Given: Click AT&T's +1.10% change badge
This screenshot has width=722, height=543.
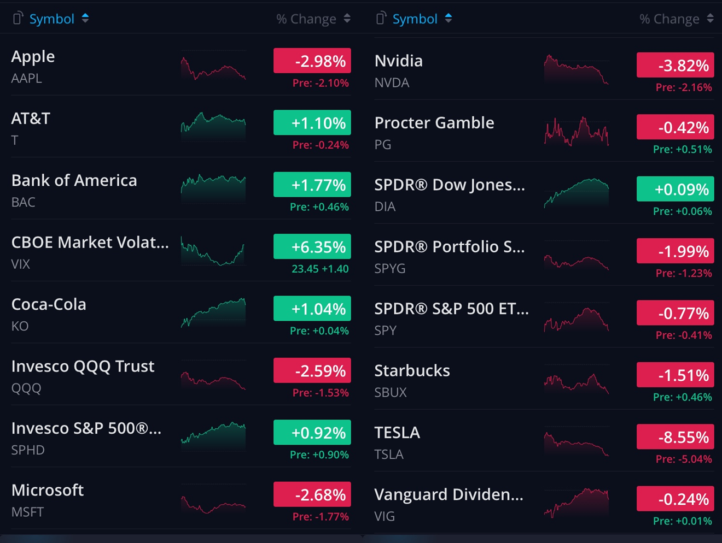Looking at the screenshot, I should tap(312, 123).
